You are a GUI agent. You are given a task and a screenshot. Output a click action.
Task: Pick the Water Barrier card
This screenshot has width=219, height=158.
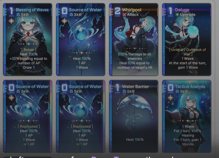click(x=134, y=116)
